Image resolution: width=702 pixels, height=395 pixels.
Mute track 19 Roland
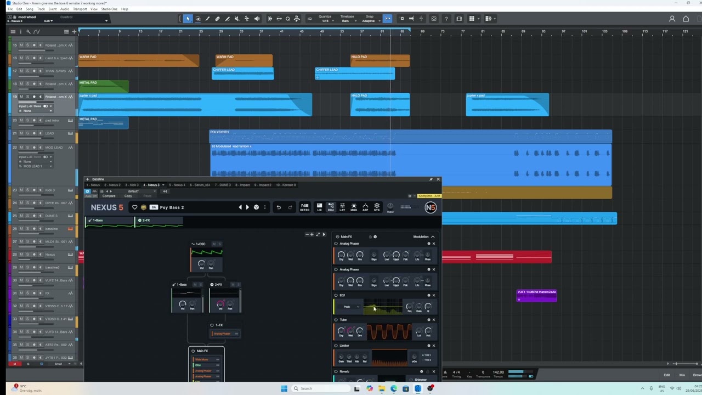21,97
